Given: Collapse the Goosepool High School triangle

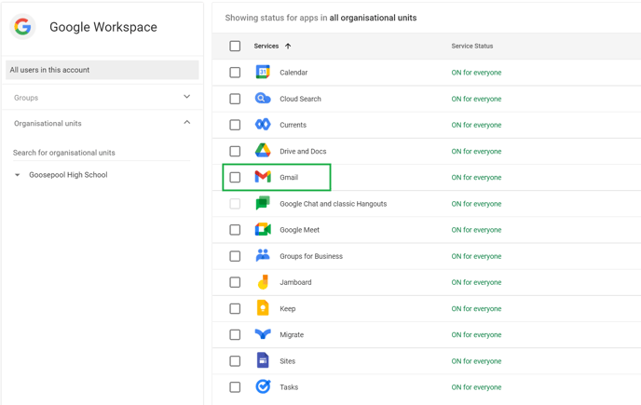Looking at the screenshot, I should (17, 175).
